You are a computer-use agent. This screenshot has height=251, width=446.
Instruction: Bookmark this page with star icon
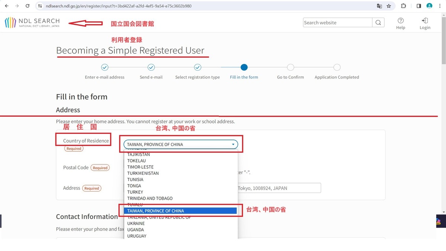[389, 6]
